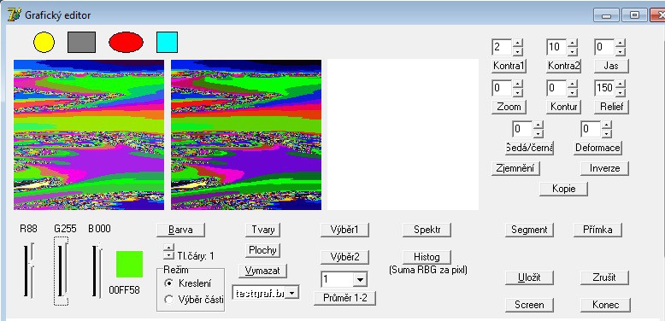Screen dimensions: 665x321
Task: Increase the Kontra1 value with up arrow
Action: pyautogui.click(x=517, y=43)
